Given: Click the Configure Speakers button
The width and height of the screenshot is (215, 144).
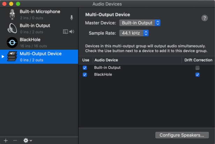Looking at the screenshot, I should tap(181, 135).
